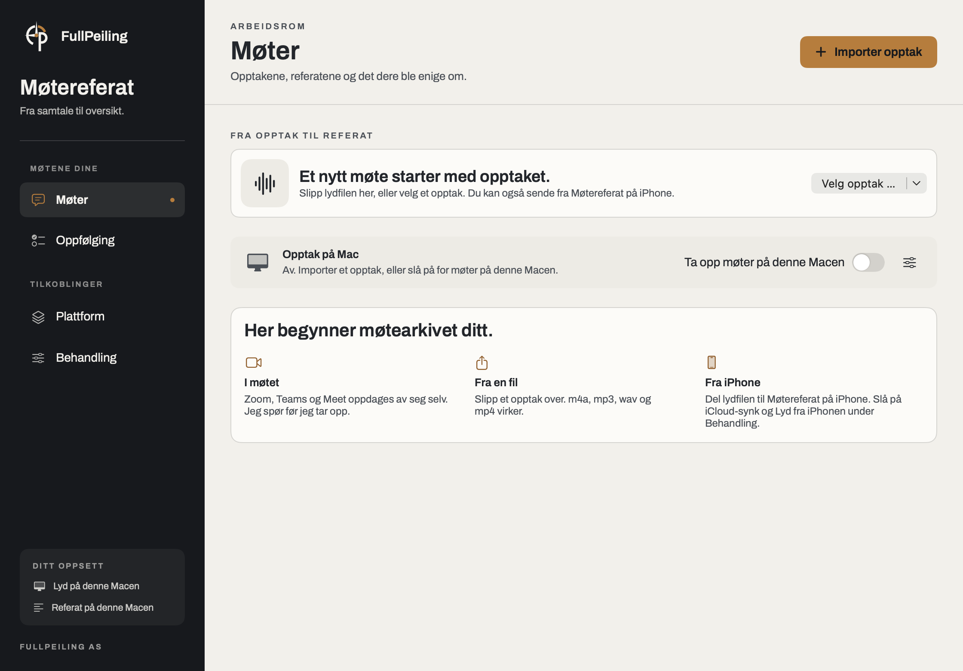Image resolution: width=963 pixels, height=671 pixels.
Task: Click the share icon above Fra en fil
Action: (482, 363)
